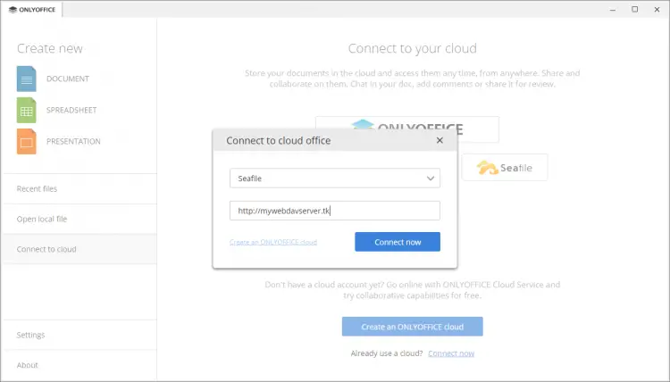This screenshot has height=382, width=670.
Task: Open the About page
Action: pyautogui.click(x=79, y=365)
